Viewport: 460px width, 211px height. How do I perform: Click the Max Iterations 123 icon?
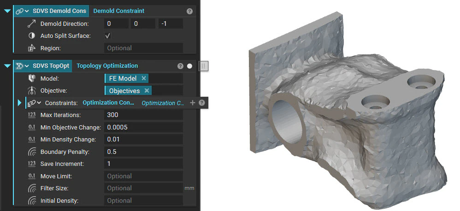pos(32,115)
